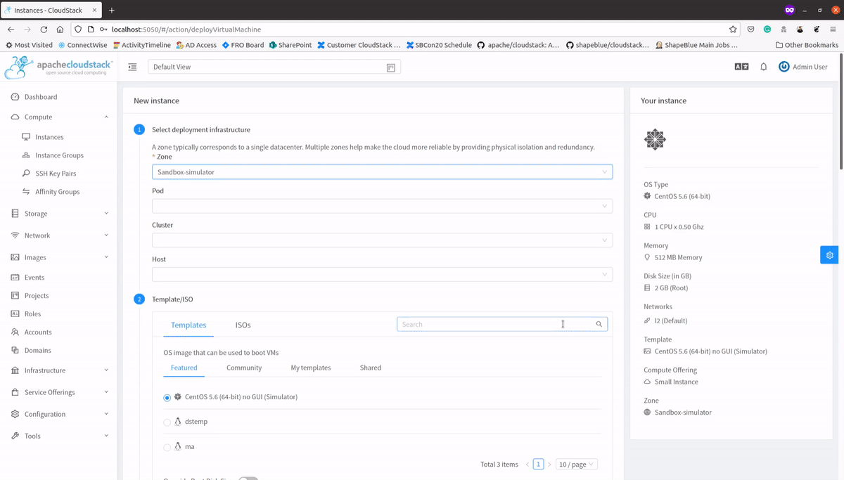Click the Infrastructure bank icon
The image size is (844, 480).
15,370
